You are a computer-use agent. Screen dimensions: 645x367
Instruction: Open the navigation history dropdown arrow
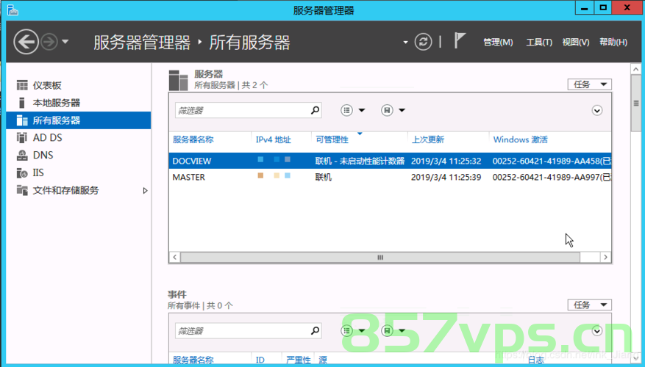(65, 41)
